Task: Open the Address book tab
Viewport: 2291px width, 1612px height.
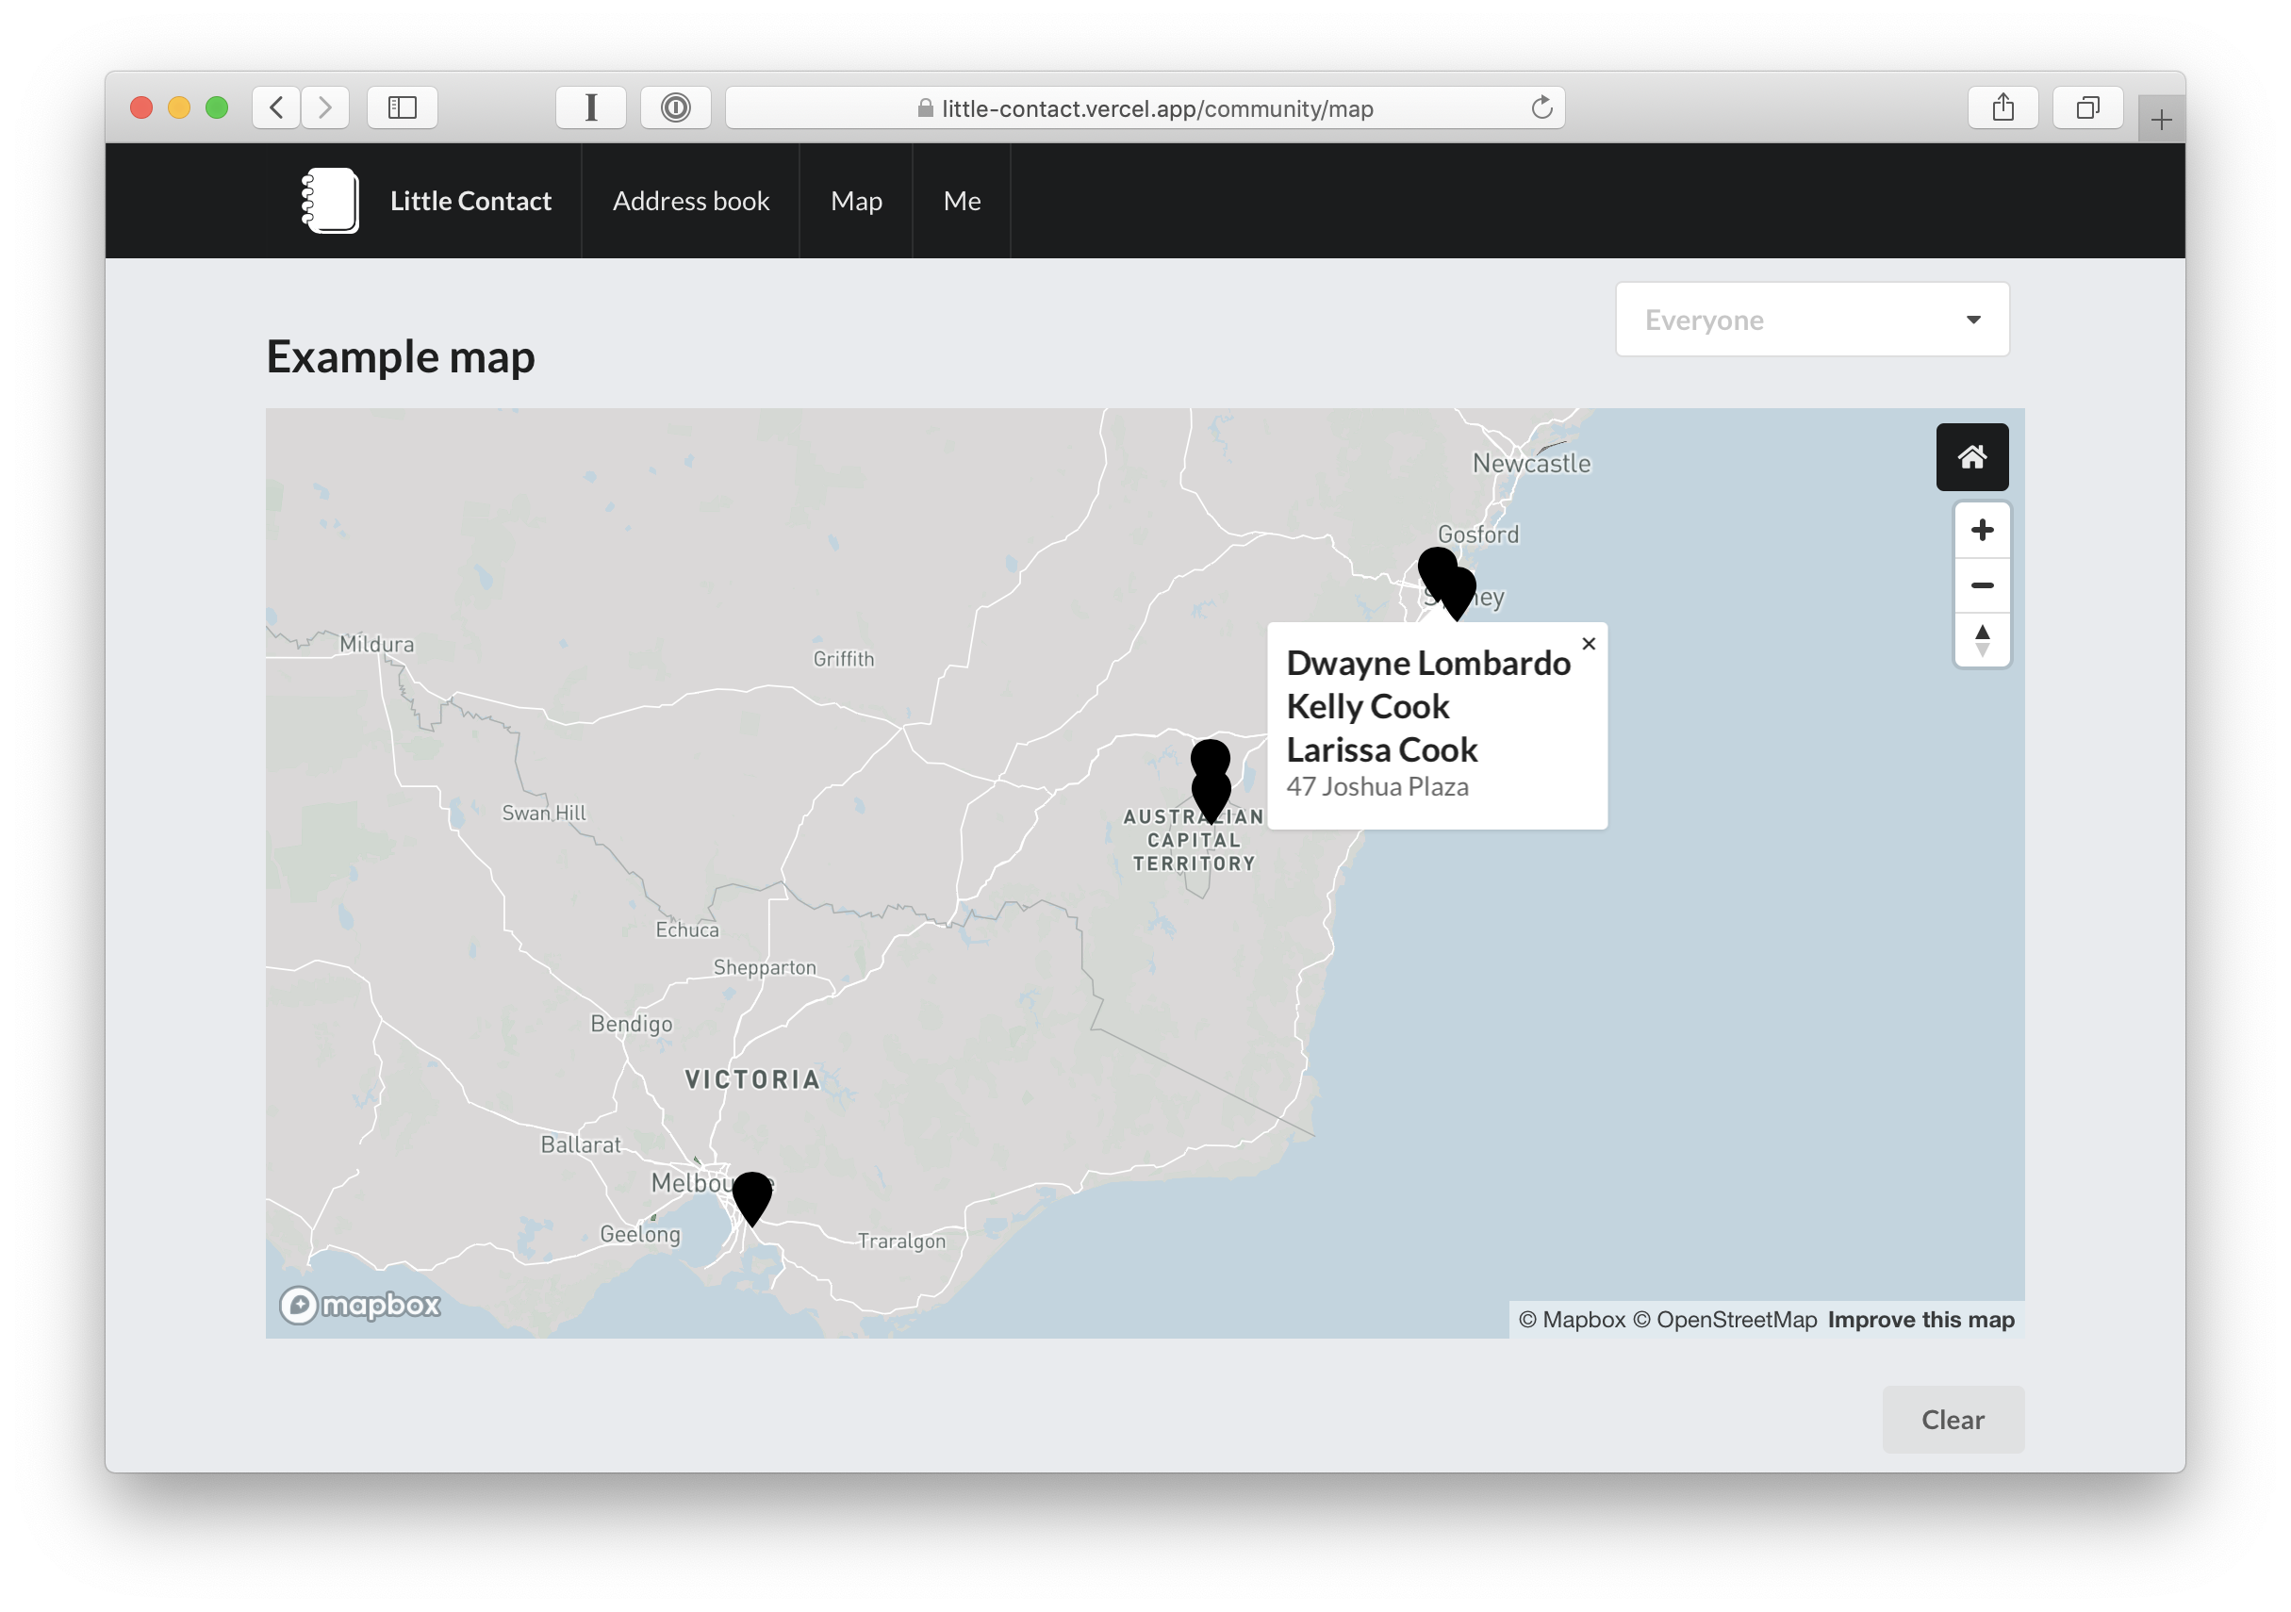Action: 690,201
